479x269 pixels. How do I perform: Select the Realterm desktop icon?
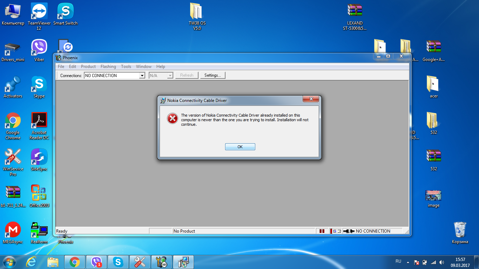click(x=39, y=233)
